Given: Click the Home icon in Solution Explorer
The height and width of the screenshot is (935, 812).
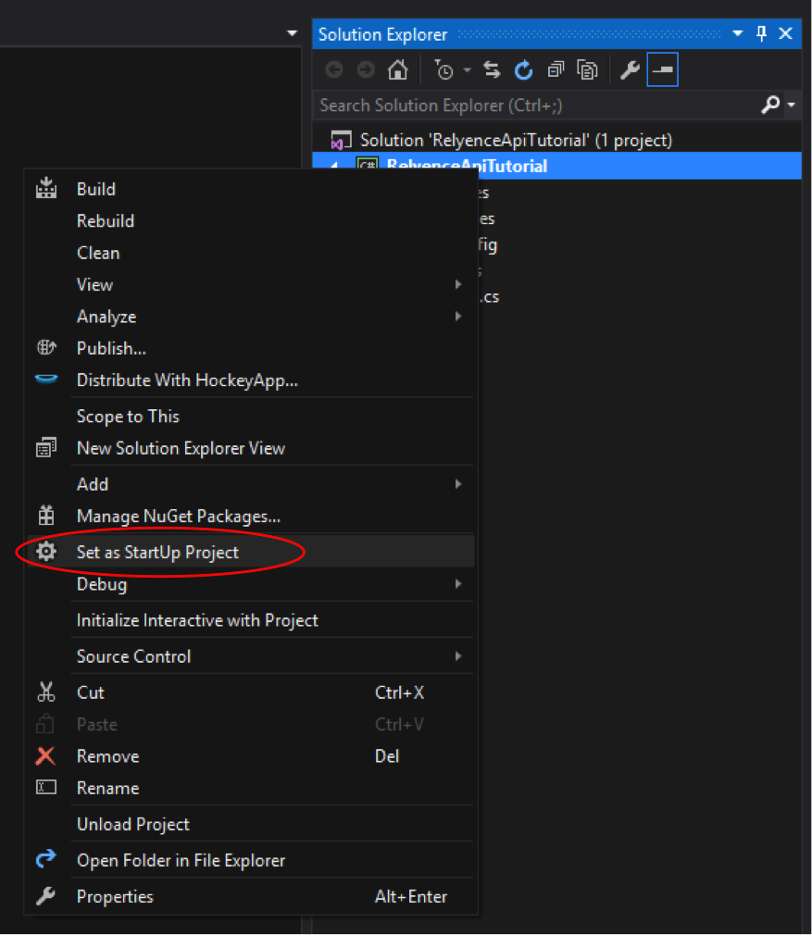Looking at the screenshot, I should 397,70.
